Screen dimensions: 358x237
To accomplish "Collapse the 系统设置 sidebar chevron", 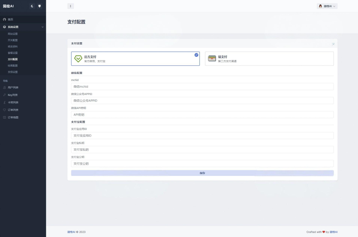I will (x=42, y=27).
